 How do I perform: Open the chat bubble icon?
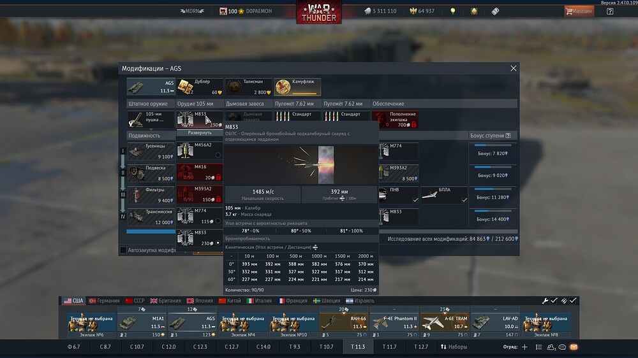(562, 347)
